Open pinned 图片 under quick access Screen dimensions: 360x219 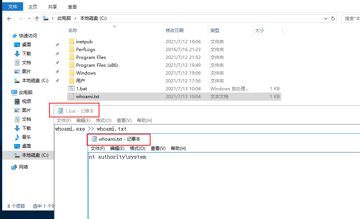tap(26, 71)
